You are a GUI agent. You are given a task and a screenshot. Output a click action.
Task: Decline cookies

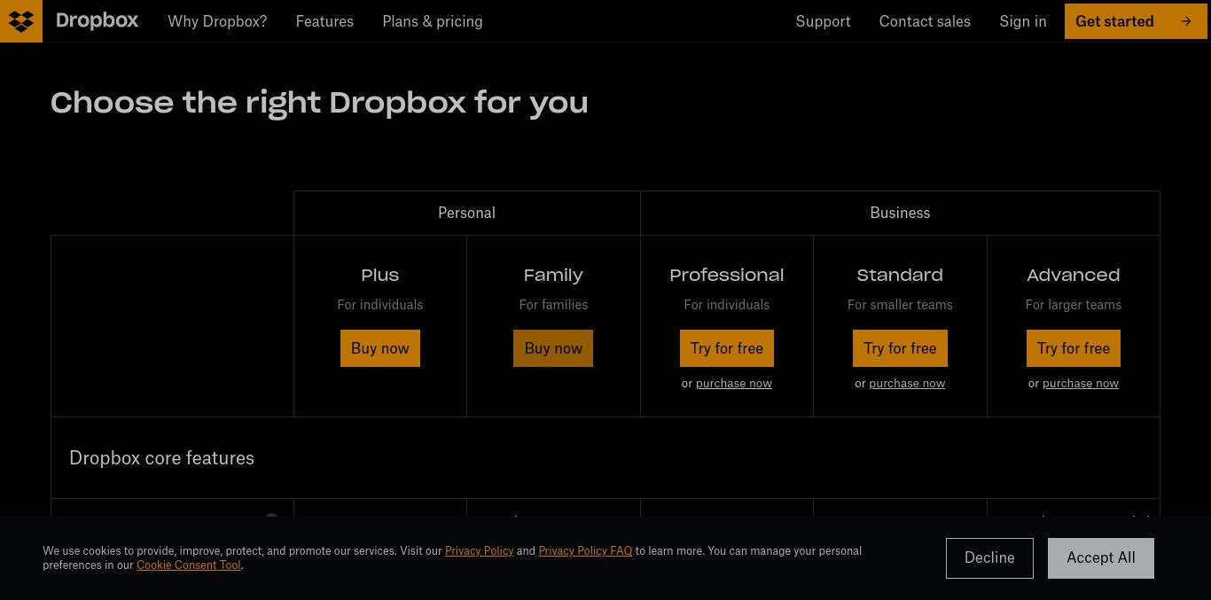point(989,558)
